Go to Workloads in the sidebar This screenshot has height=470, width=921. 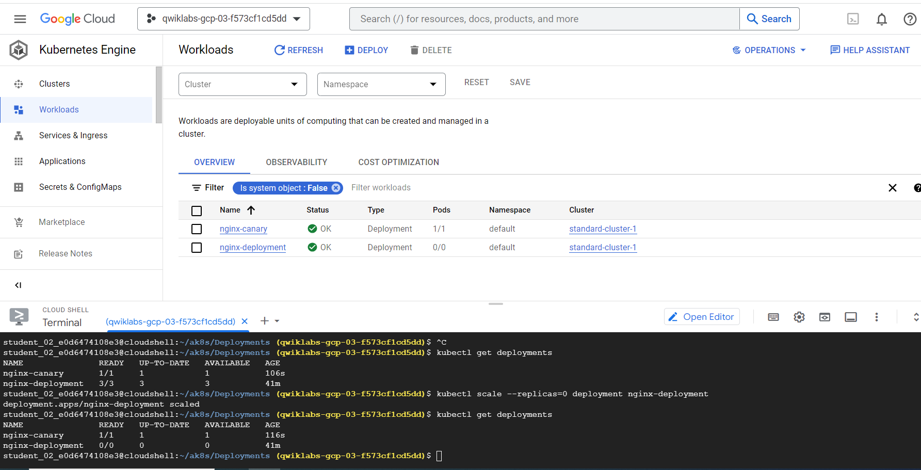[x=77, y=109]
